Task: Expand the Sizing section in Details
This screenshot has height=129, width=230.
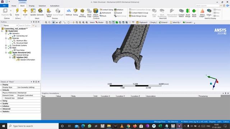Action: tap(1, 101)
